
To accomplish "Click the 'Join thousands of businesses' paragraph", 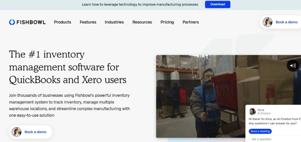I will (69, 105).
